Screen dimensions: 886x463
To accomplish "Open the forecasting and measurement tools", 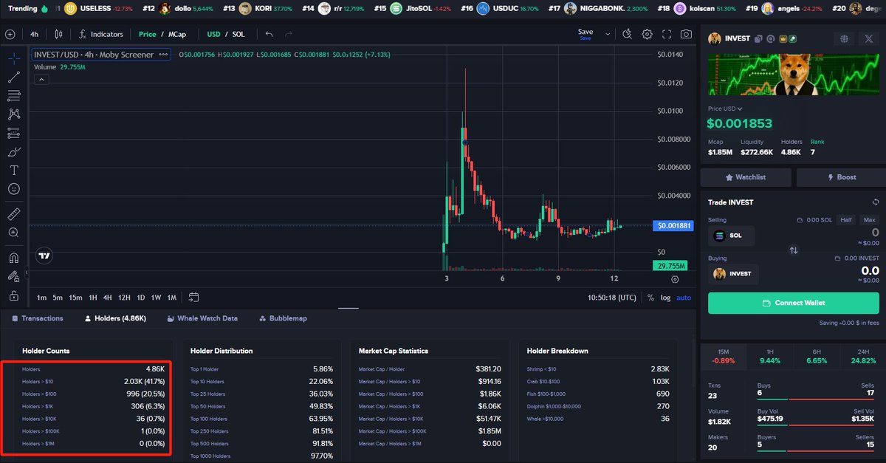I will [14, 134].
